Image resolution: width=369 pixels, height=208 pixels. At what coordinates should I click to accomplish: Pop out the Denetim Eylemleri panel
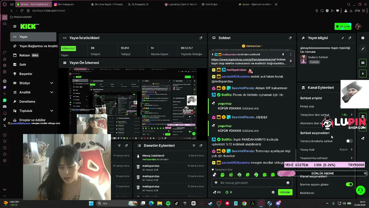point(201,146)
